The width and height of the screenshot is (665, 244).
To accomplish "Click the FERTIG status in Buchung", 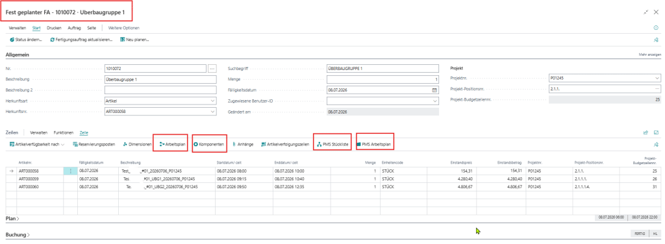I will (640, 234).
